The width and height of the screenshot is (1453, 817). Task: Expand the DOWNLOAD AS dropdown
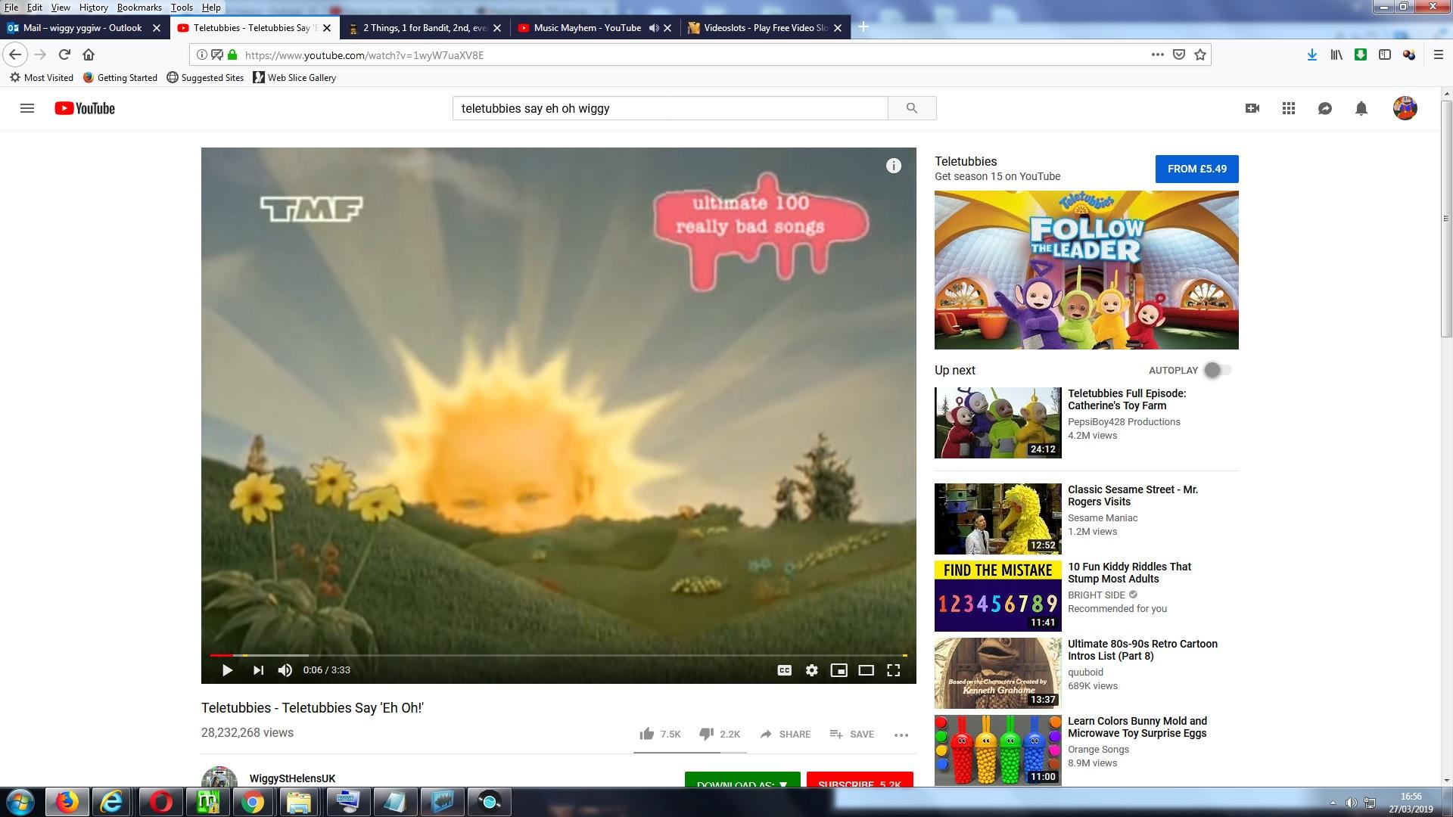tap(742, 780)
